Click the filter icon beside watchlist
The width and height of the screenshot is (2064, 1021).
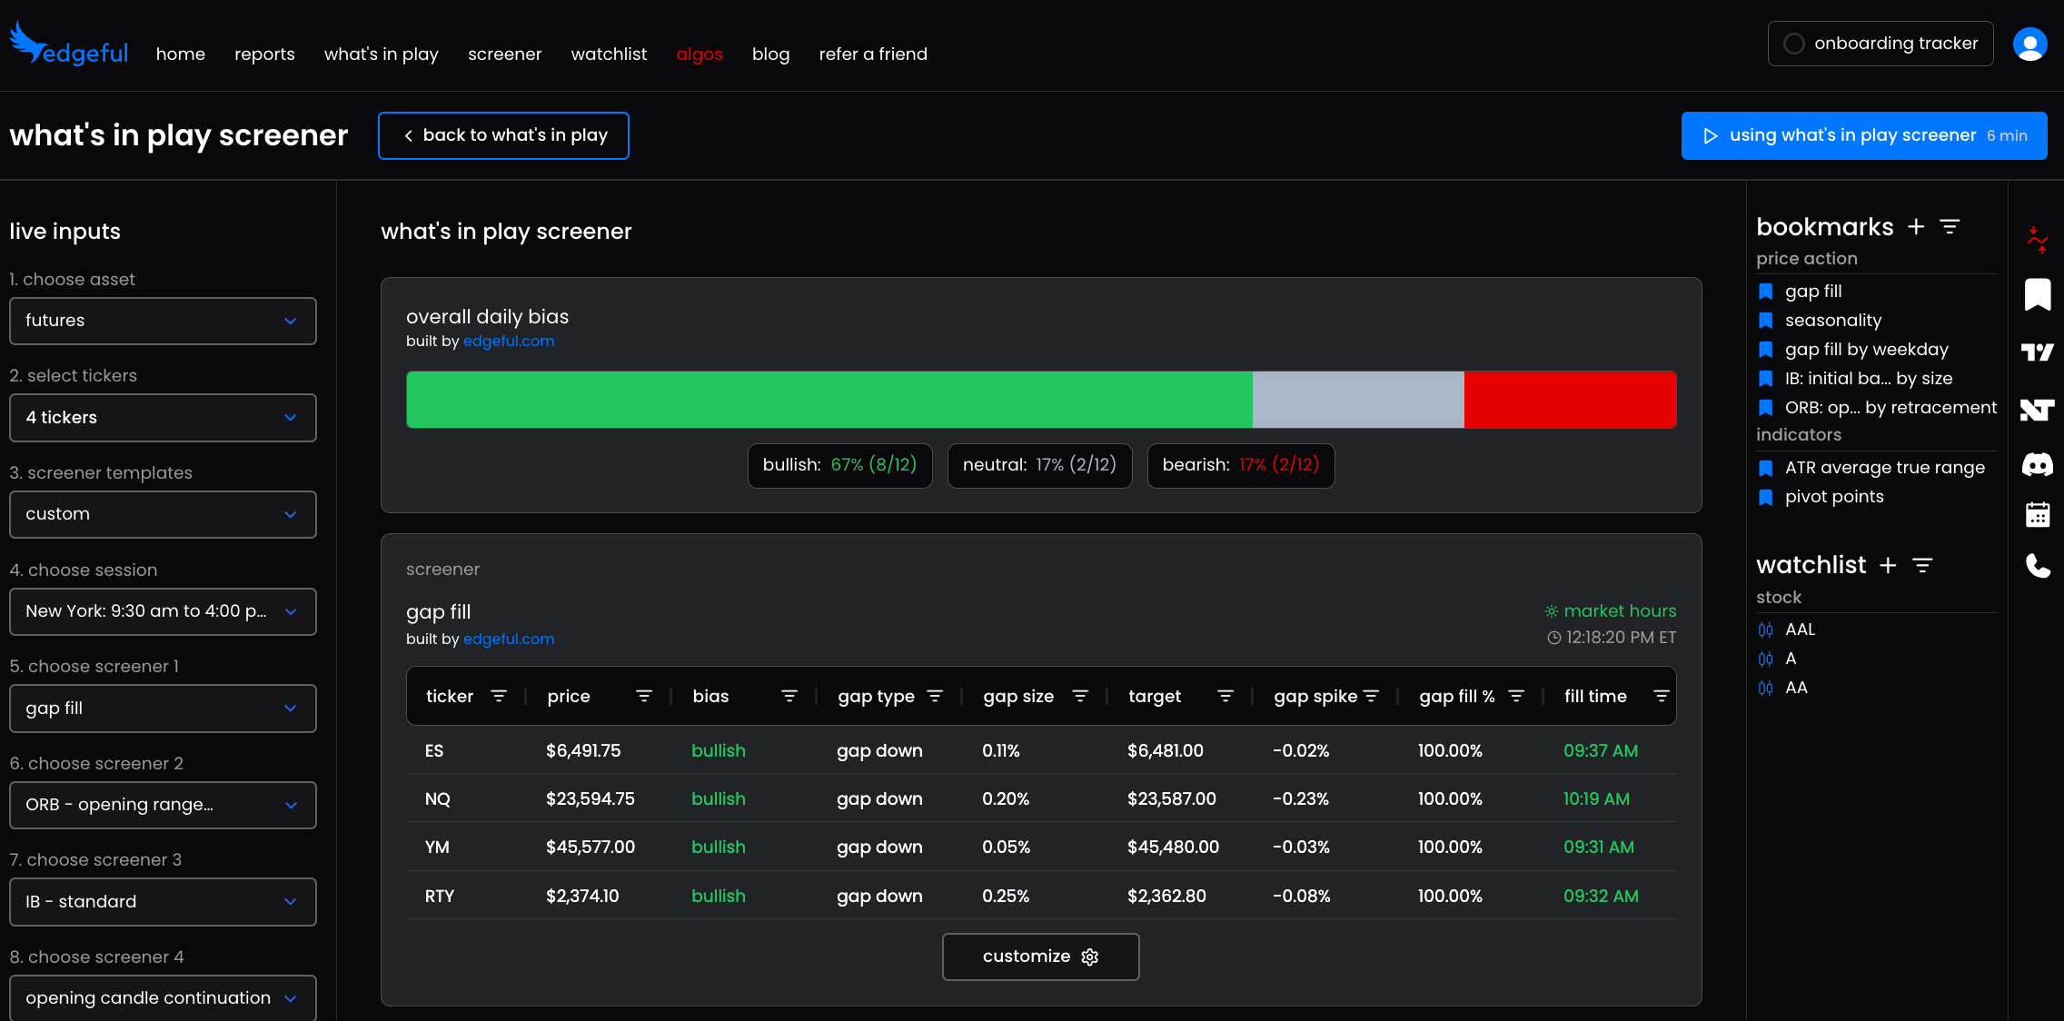1922,565
